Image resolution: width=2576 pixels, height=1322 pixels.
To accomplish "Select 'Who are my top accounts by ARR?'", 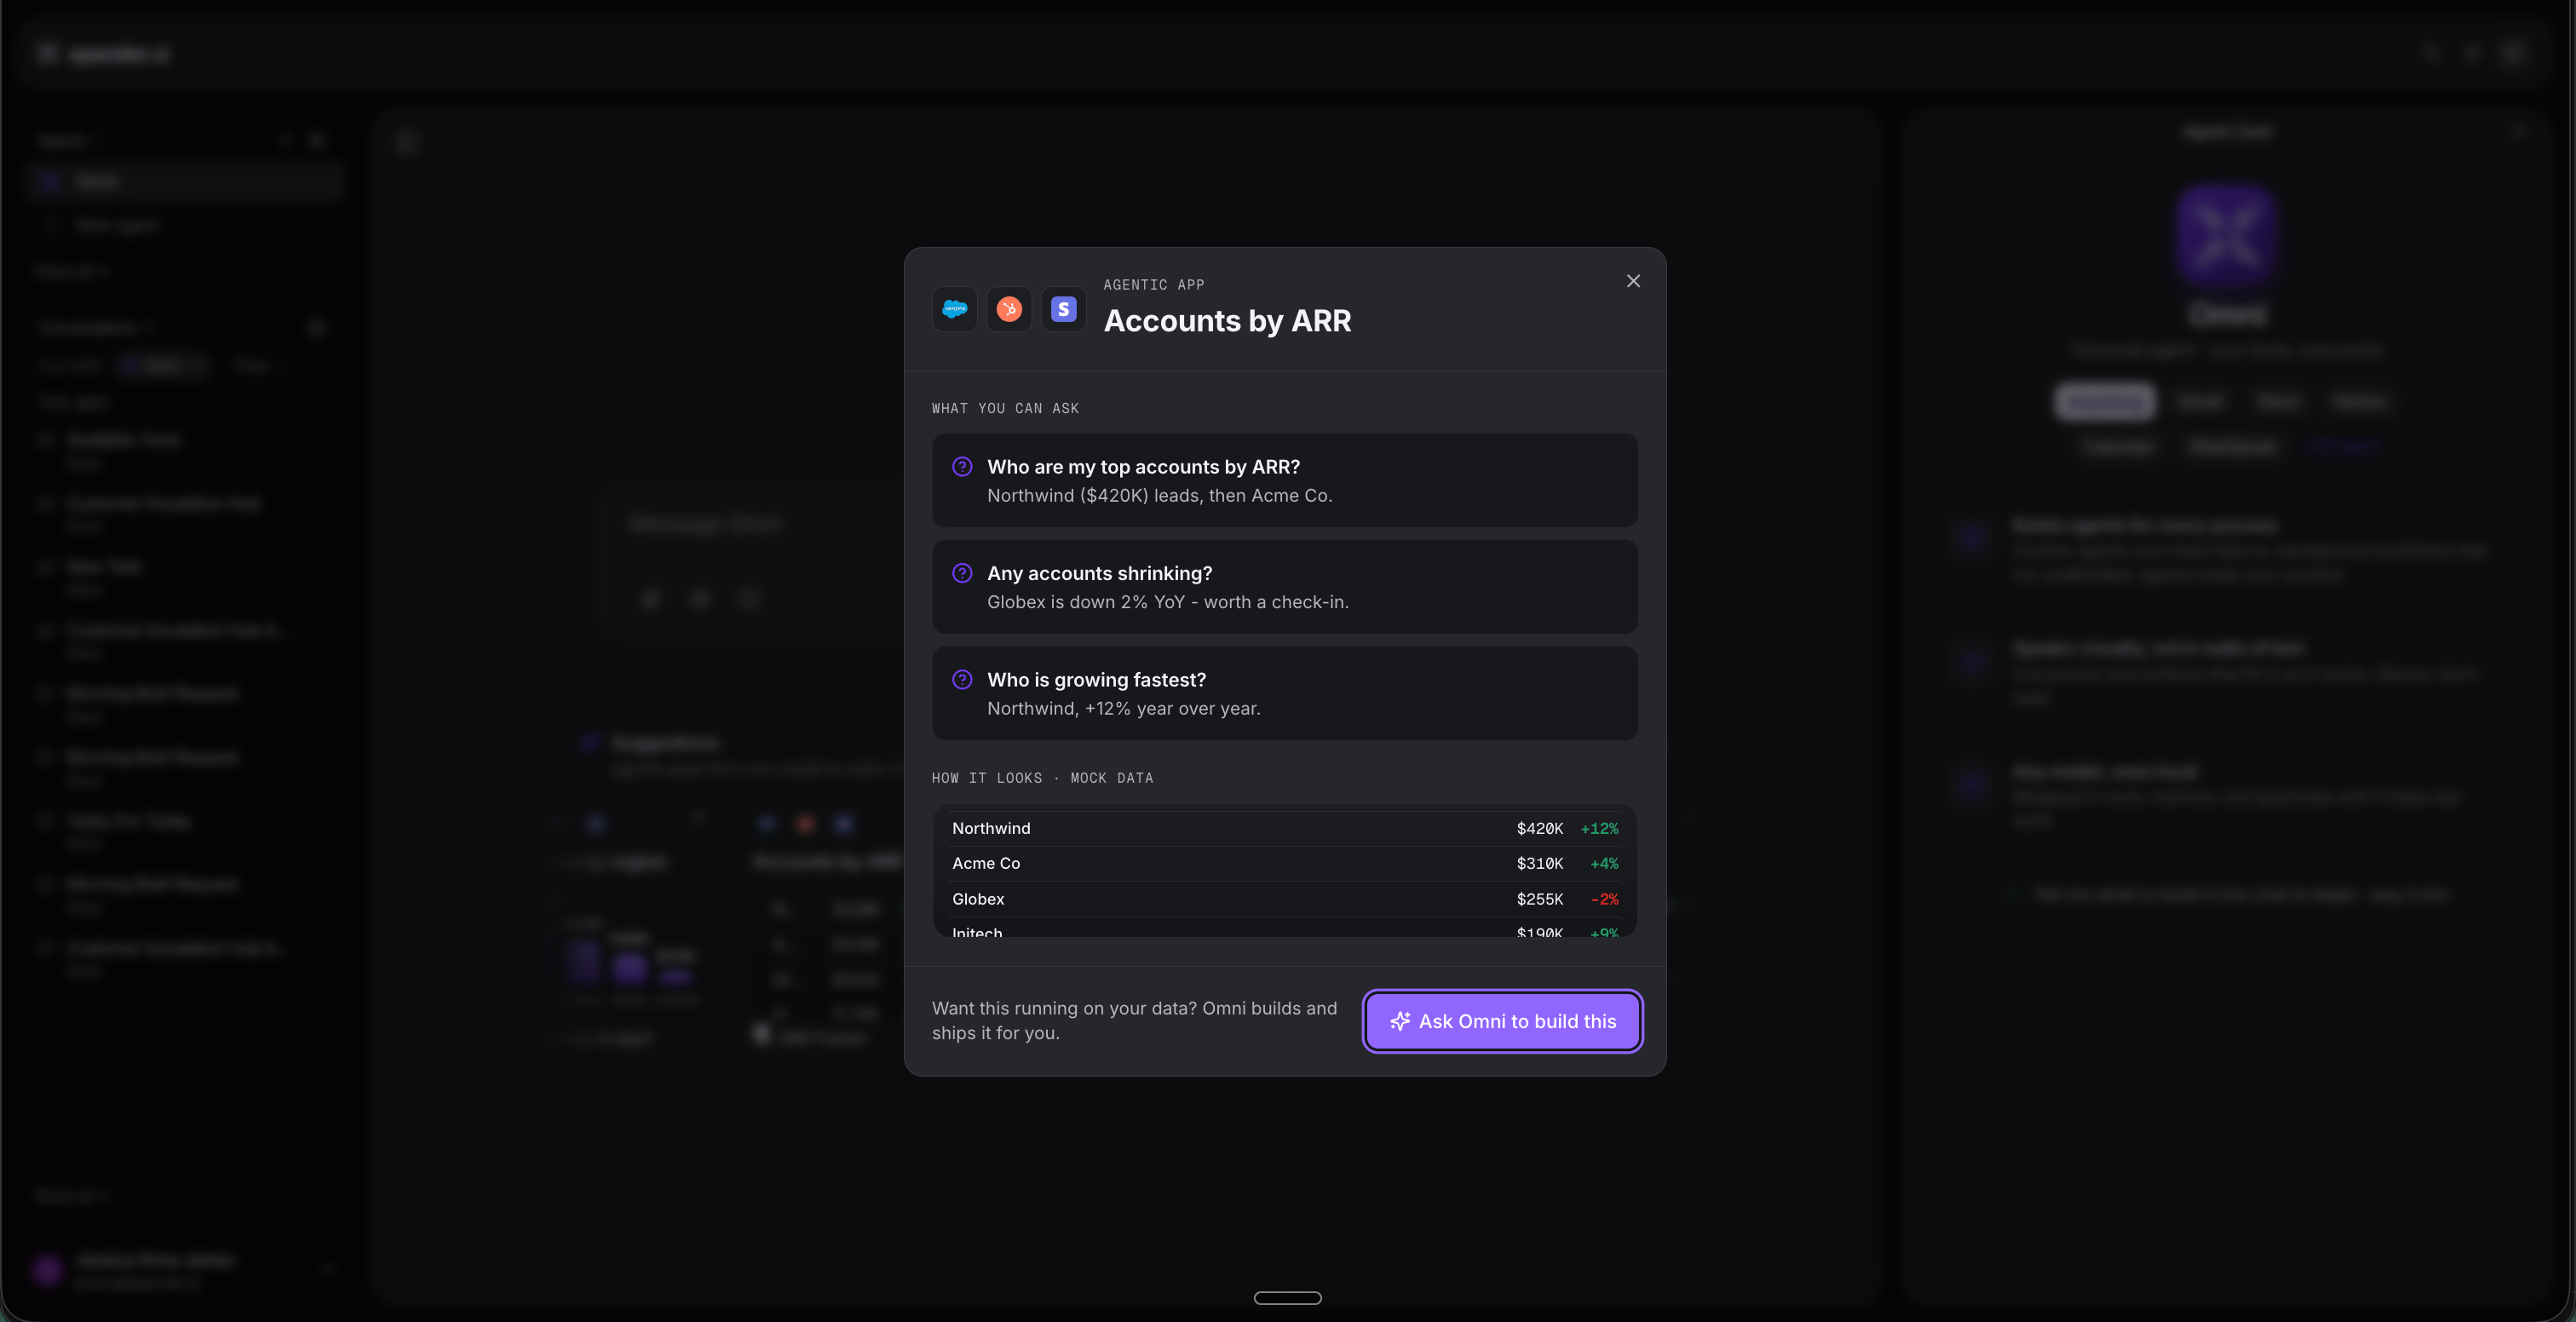I will (1285, 480).
